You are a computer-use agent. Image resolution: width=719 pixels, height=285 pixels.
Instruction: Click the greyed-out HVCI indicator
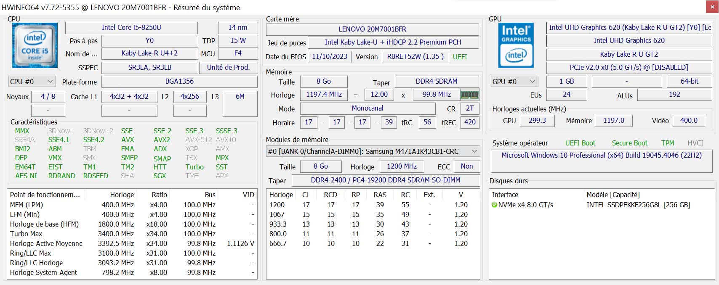[x=695, y=143]
